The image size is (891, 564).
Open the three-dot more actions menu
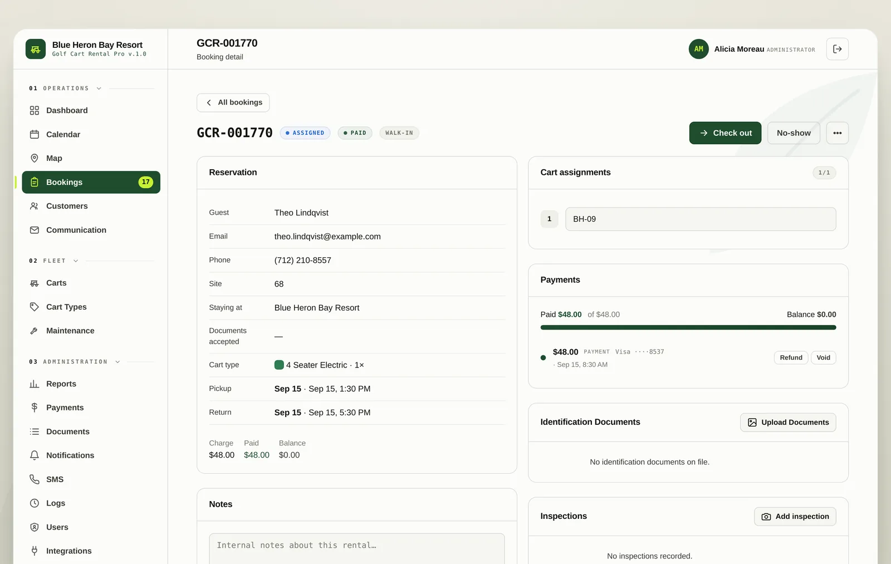838,133
